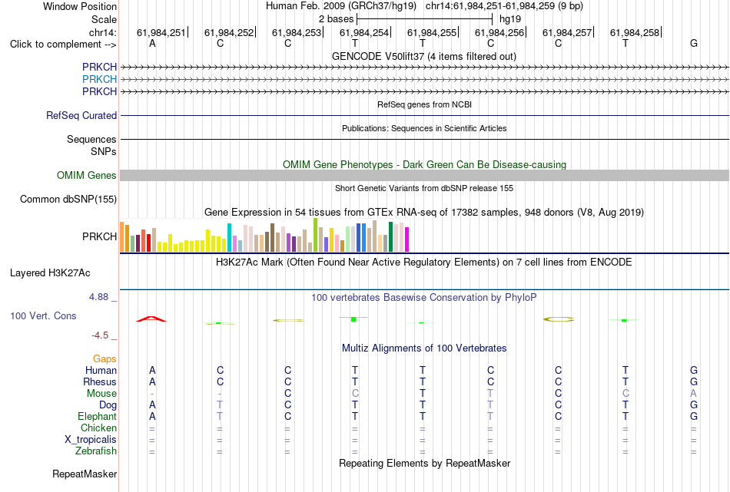Image resolution: width=730 pixels, height=492 pixels.
Task: Click the Scale track label
Action: coord(104,19)
